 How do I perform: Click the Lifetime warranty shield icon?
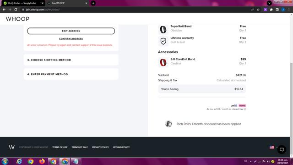pos(163,41)
